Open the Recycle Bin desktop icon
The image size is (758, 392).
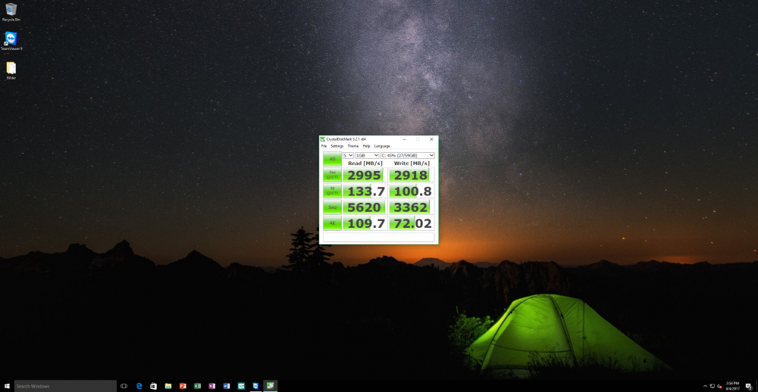tap(11, 12)
